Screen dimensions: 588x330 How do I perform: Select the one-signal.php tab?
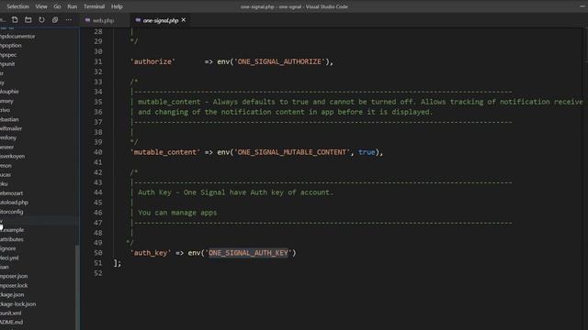(x=160, y=20)
